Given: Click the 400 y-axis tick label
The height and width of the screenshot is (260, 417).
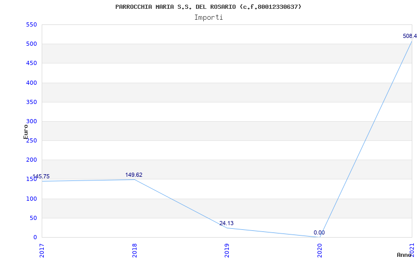Looking at the screenshot, I should click(31, 83).
